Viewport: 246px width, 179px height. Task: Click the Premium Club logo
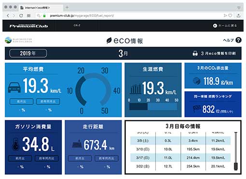click(x=28, y=26)
